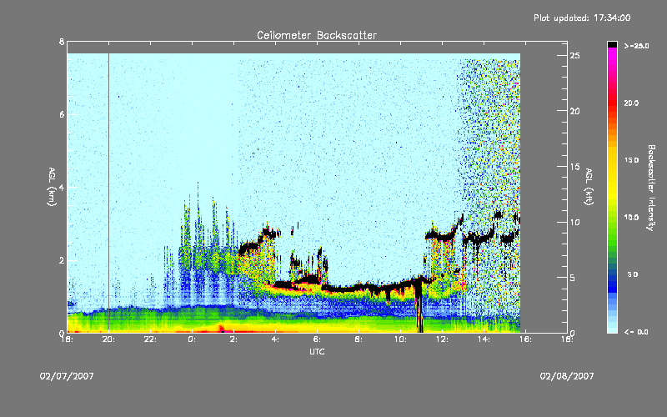
Task: Click the "2:" UTC tick label
Action: [x=233, y=339]
